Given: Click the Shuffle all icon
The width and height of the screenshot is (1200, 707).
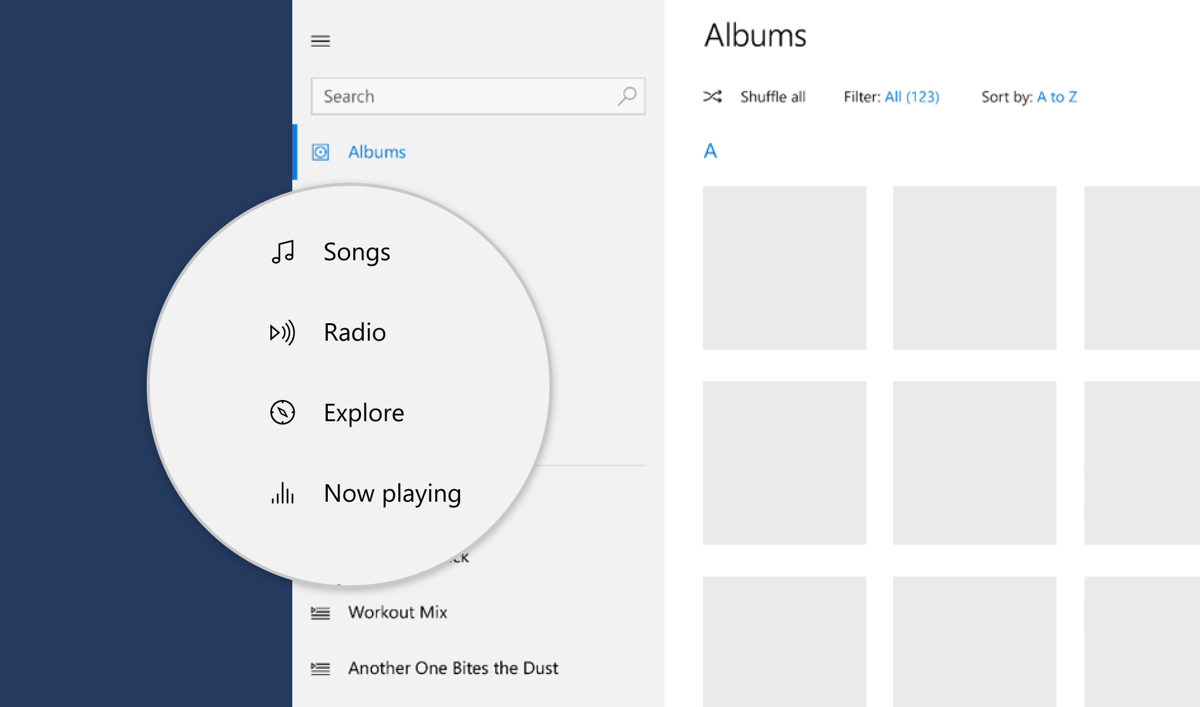Looking at the screenshot, I should 712,95.
